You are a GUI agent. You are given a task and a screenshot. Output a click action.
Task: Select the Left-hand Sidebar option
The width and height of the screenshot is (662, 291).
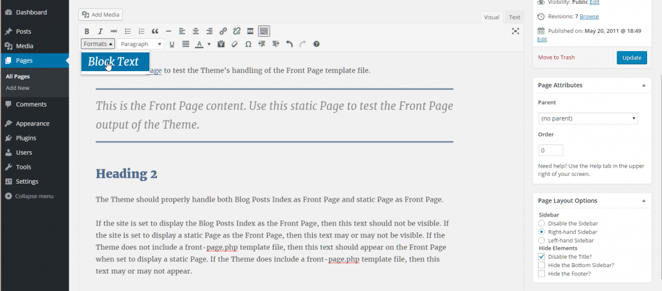[542, 240]
